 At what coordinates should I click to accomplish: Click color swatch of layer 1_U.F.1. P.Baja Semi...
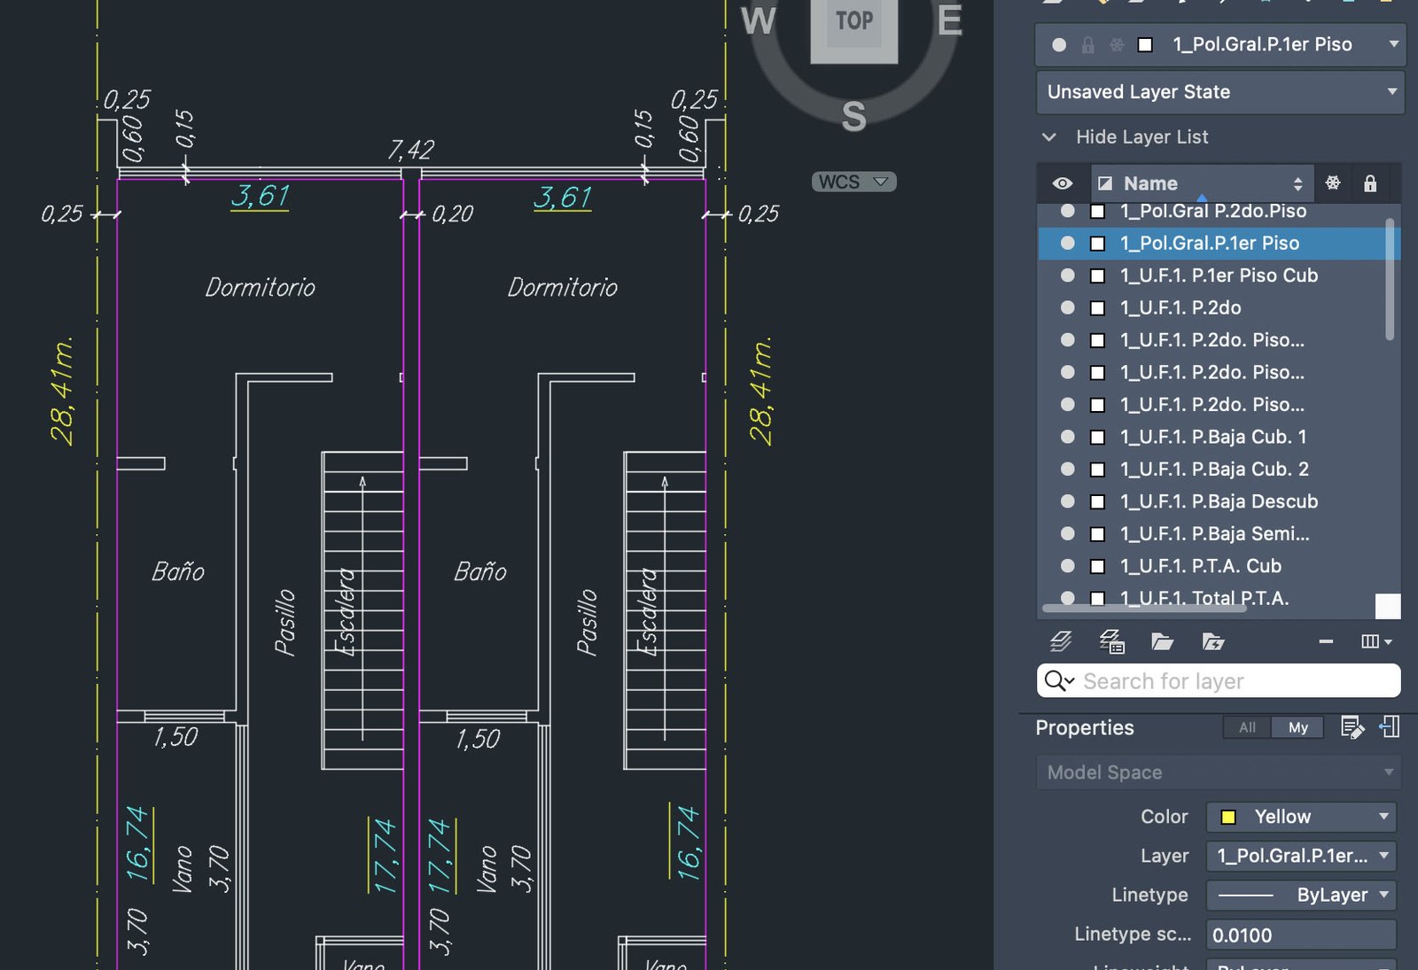[x=1097, y=534]
